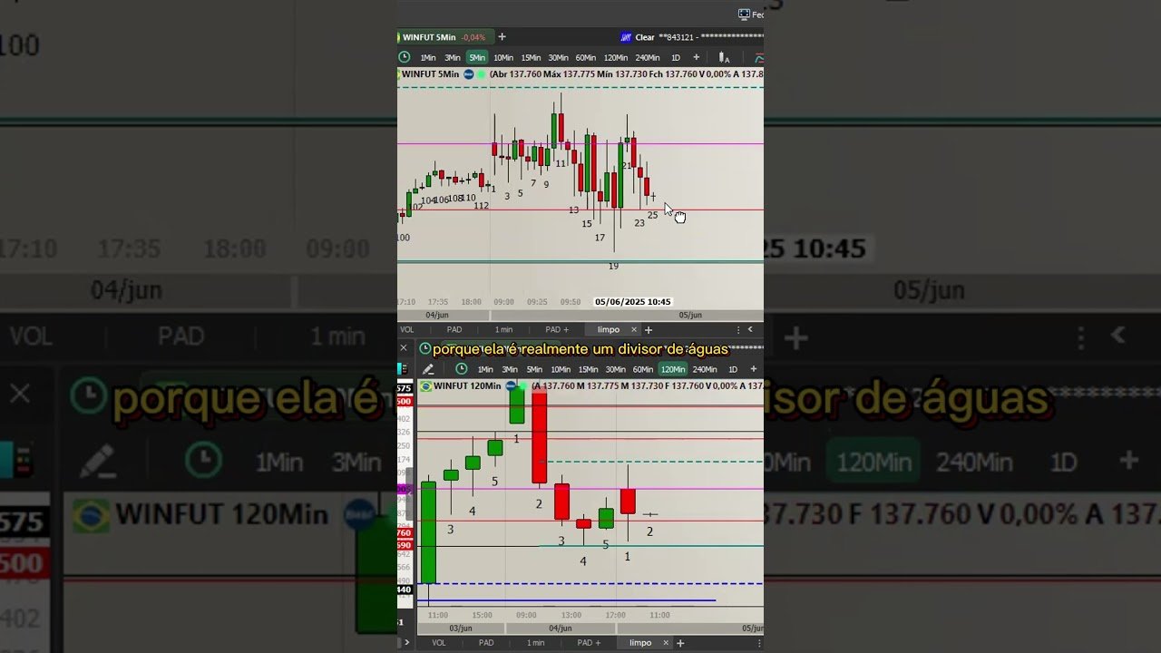Select 1Min timeframe in the lower 120Min chart
This screenshot has width=1161, height=653.
pyautogui.click(x=485, y=369)
